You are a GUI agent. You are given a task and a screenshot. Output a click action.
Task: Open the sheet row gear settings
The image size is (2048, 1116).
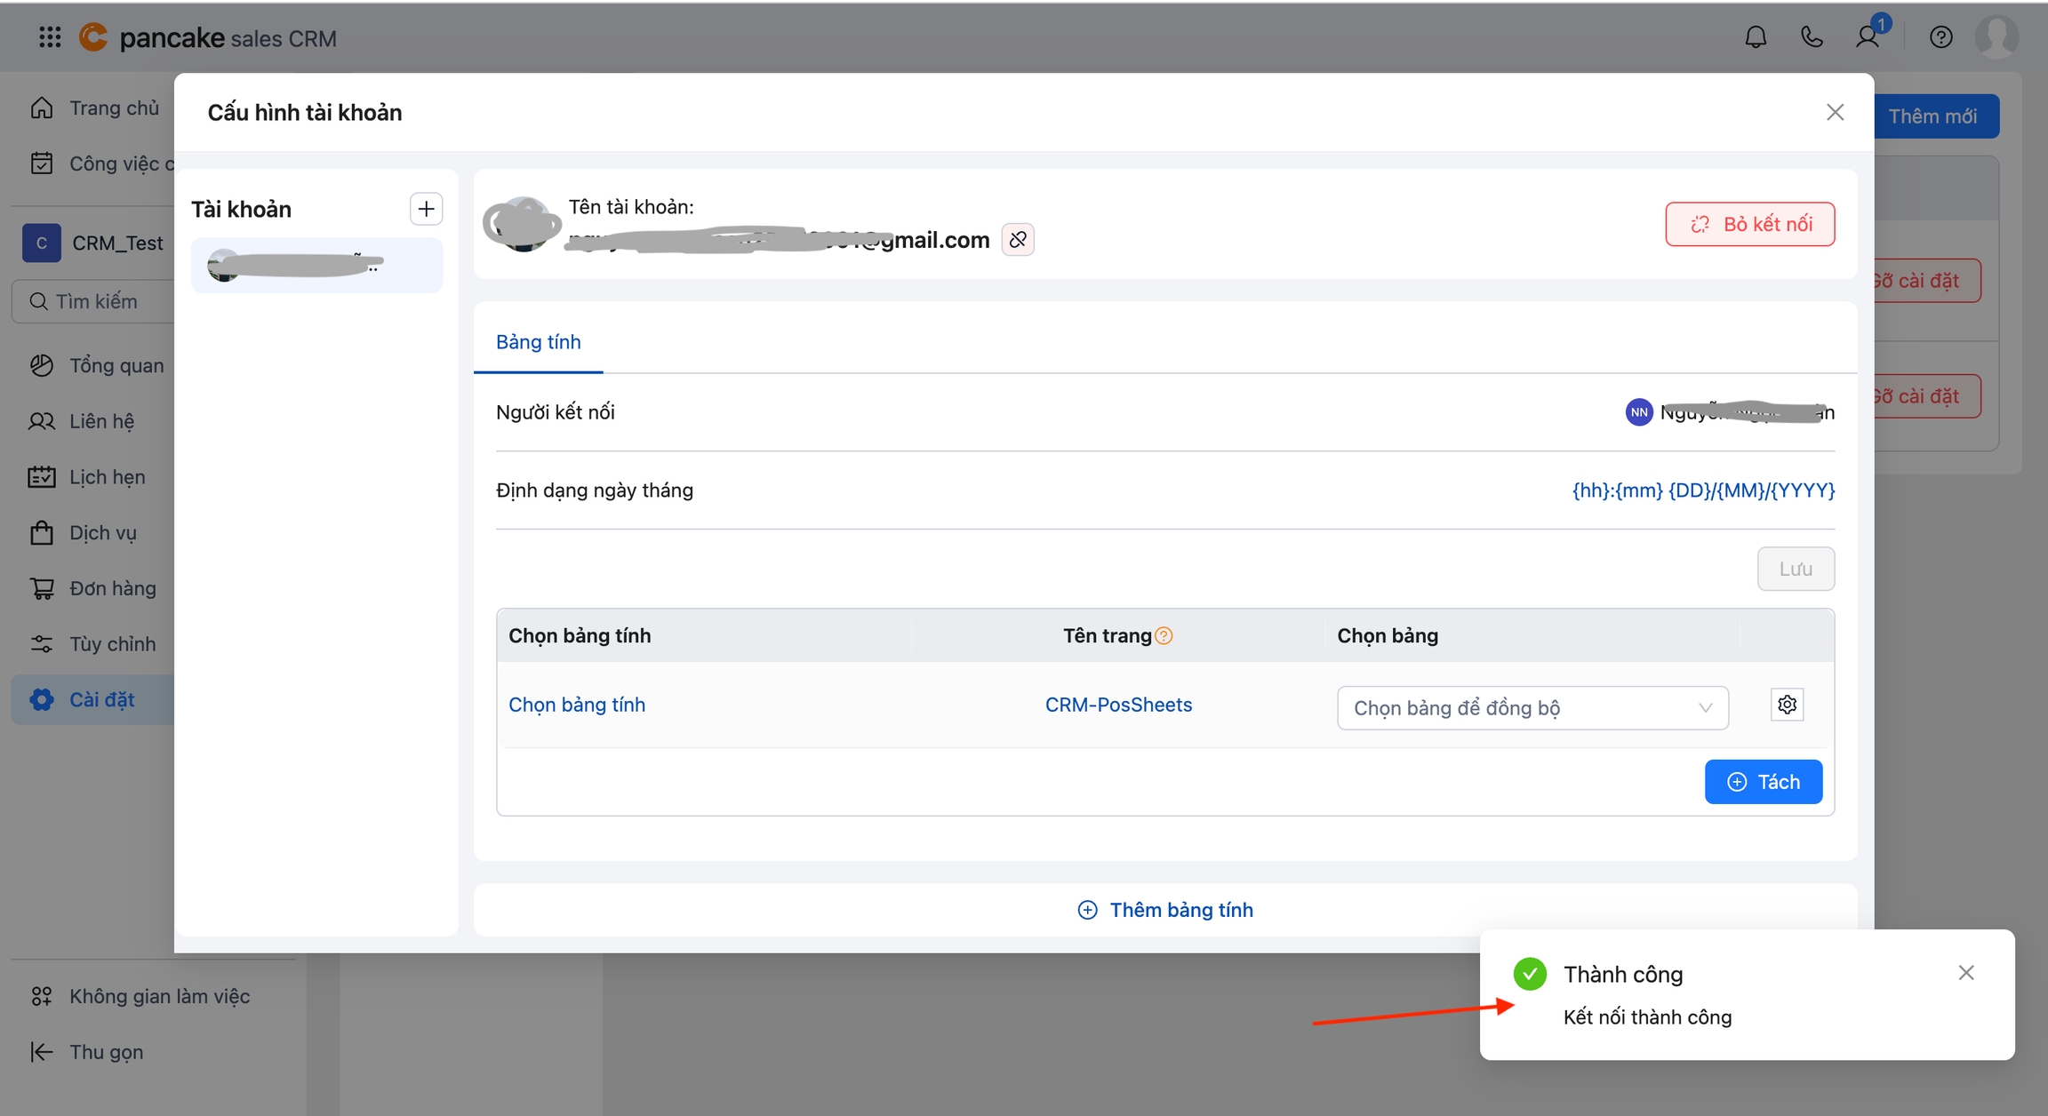[1787, 705]
